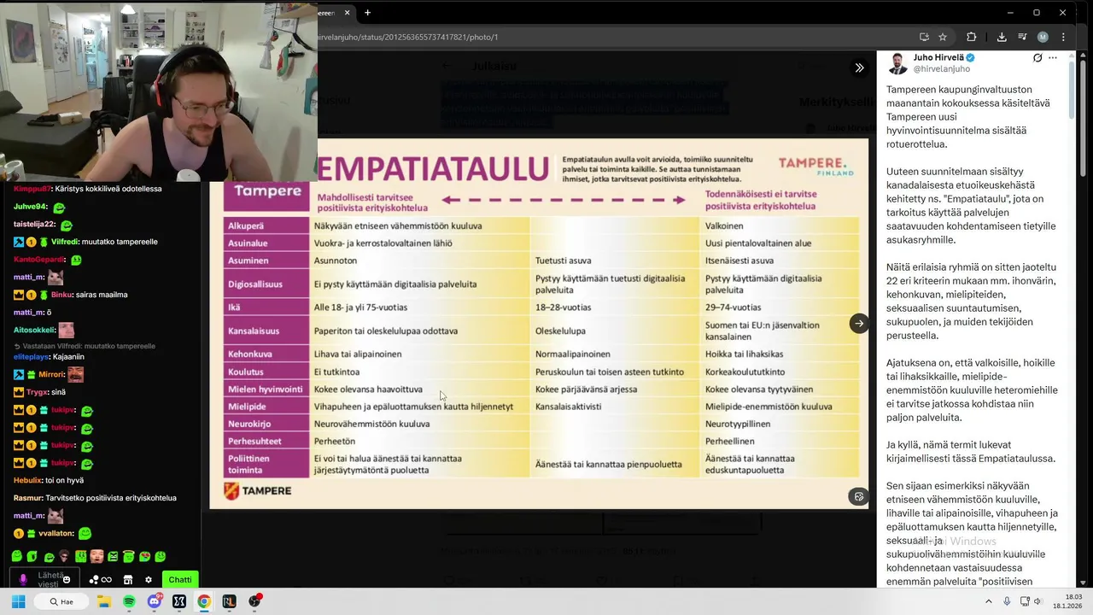Open media controls icon in Chrome toolbar

tap(1022, 37)
